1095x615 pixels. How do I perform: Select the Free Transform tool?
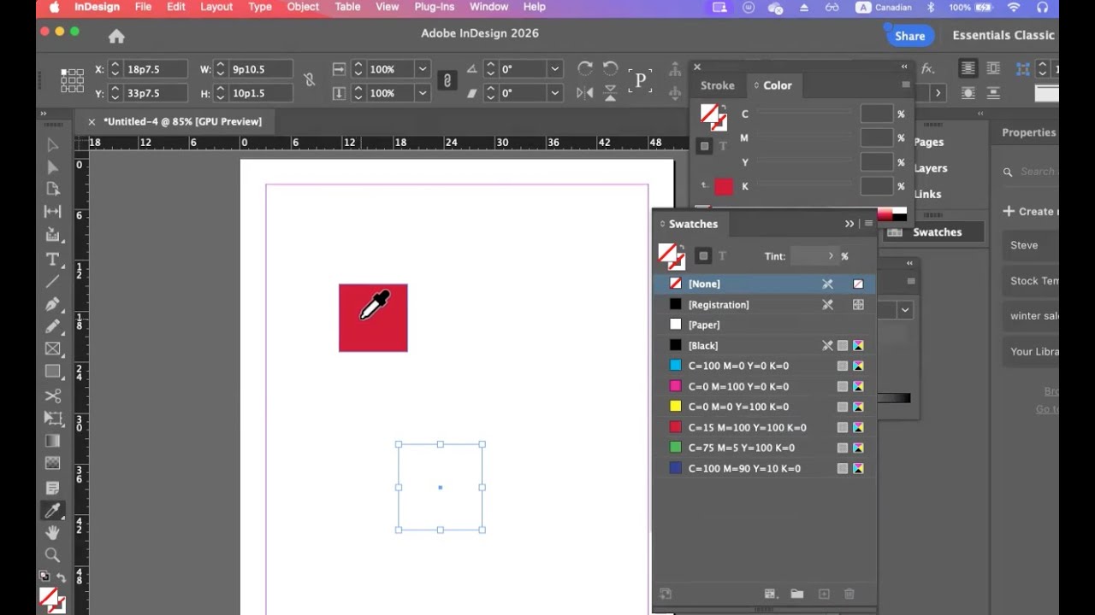[53, 419]
